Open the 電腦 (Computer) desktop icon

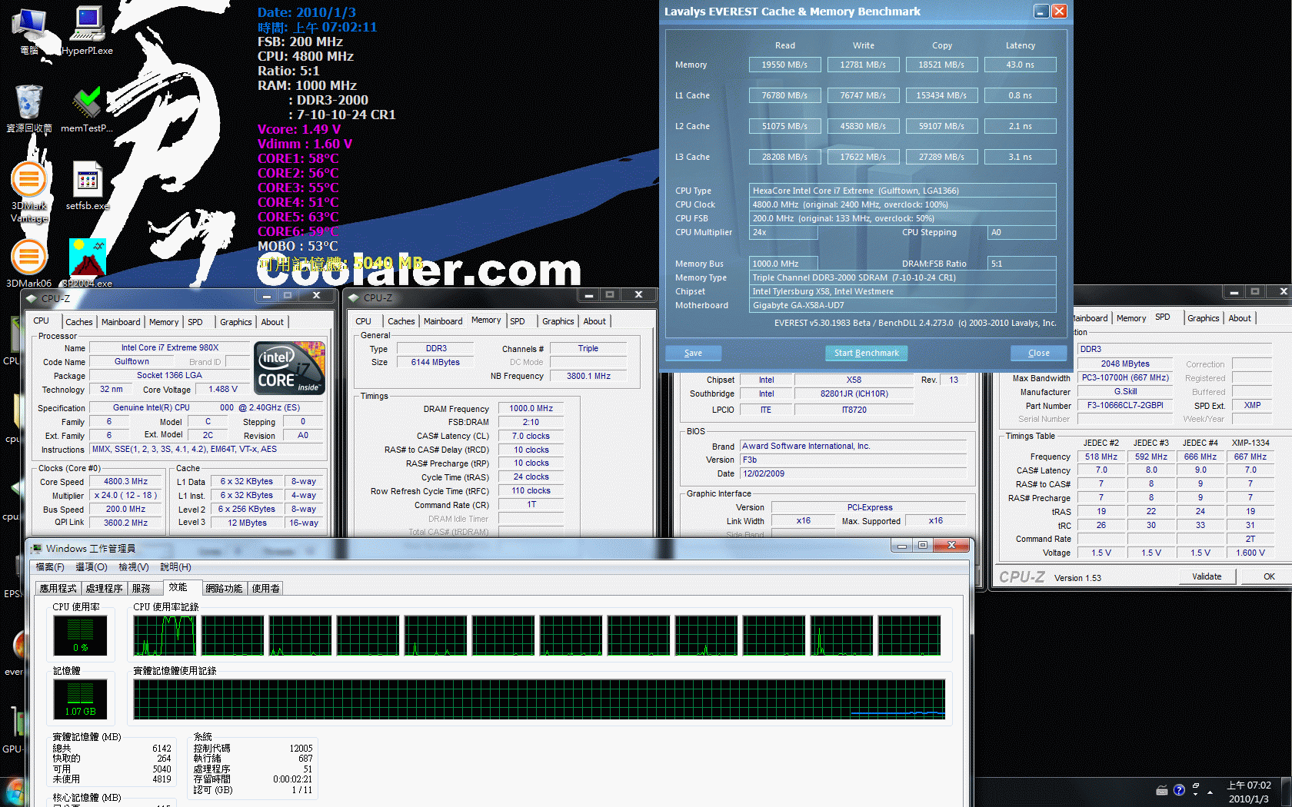click(29, 31)
